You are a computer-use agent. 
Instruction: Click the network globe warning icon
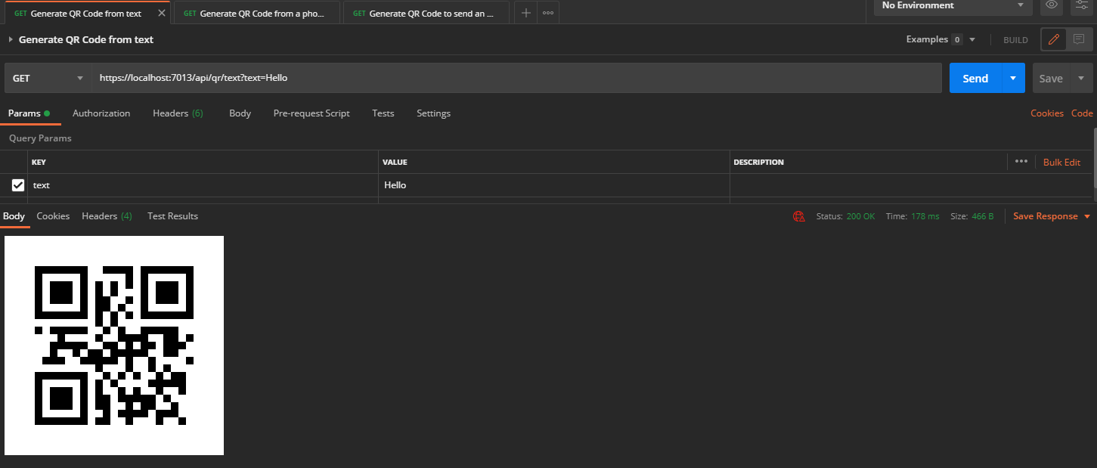(798, 216)
